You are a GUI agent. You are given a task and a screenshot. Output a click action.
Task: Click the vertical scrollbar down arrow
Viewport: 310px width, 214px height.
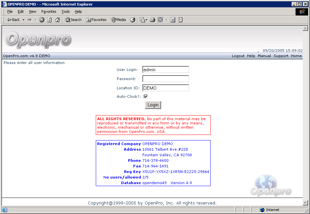(306, 203)
